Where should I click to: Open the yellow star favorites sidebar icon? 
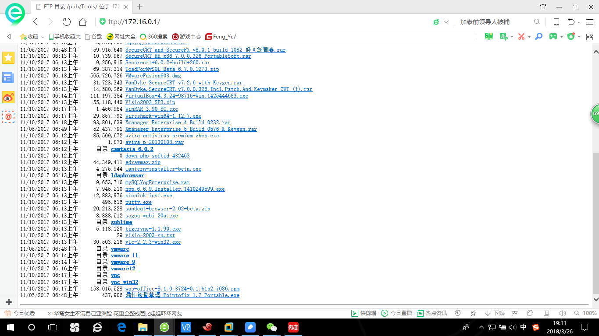pyautogui.click(x=8, y=57)
